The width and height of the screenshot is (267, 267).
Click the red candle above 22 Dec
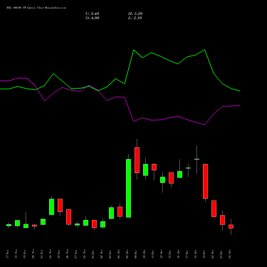(x=214, y=208)
